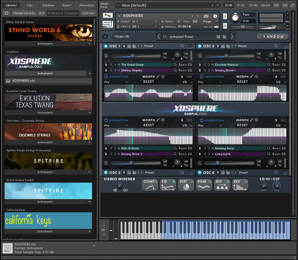The width and height of the screenshot is (298, 260).
Task: Switch to the Expert tab
Action: [x=67, y=5]
